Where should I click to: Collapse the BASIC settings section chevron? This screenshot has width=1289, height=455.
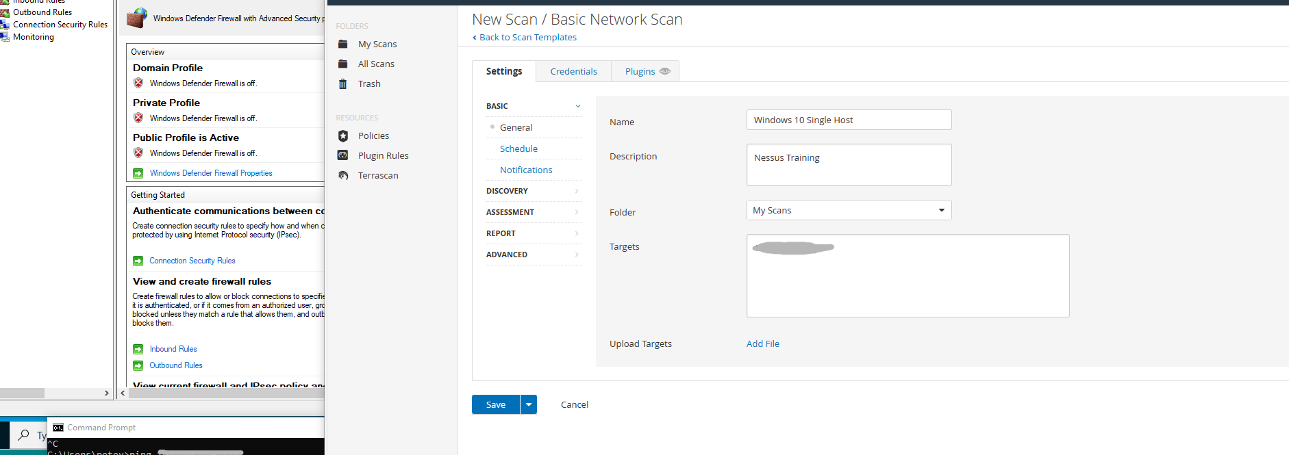578,106
